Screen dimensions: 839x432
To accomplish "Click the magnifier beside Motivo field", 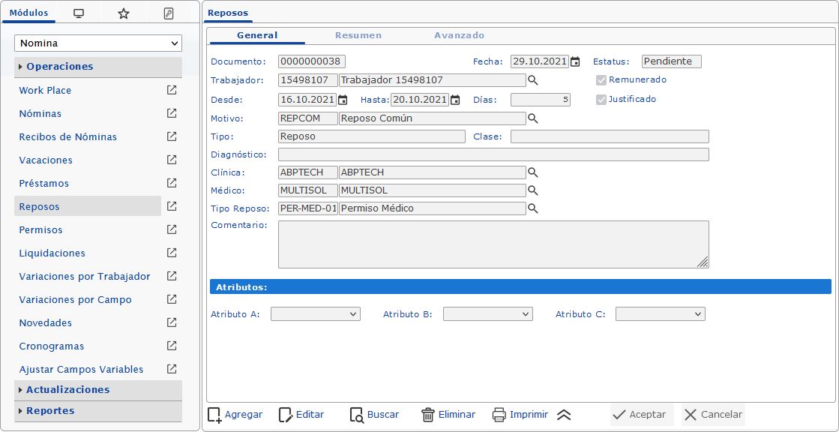I will (x=533, y=118).
